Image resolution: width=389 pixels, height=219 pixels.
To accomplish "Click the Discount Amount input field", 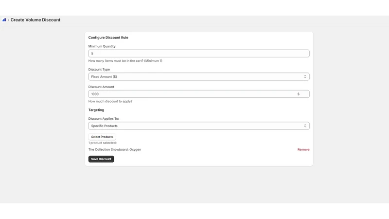I will 199,94.
